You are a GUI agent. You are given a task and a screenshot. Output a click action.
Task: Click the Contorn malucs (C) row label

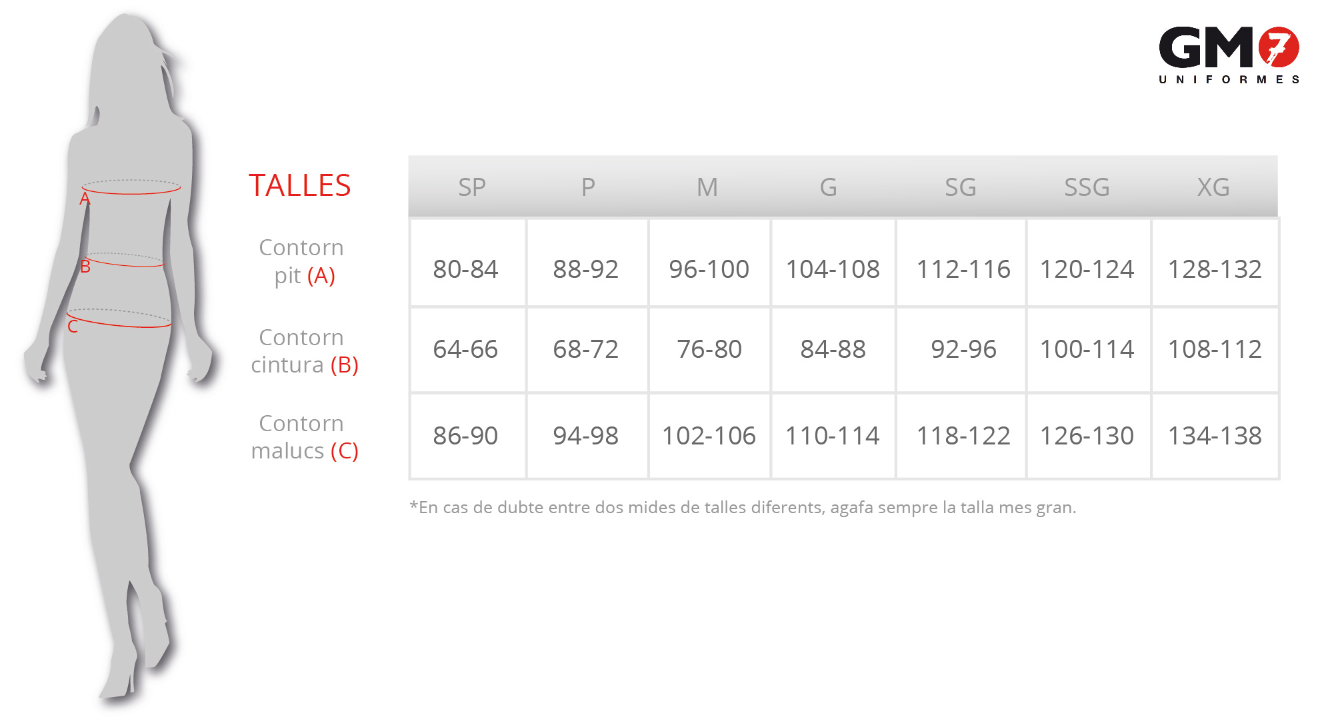(x=304, y=437)
